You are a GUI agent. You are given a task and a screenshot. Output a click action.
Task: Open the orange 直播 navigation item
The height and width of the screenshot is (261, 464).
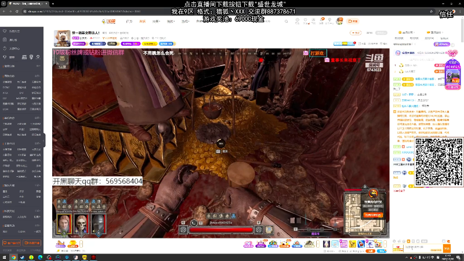pyautogui.click(x=143, y=21)
